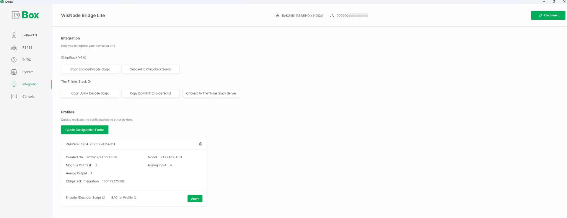The image size is (567, 218).
Task: Click Create Configuration Profile
Action: coord(85,130)
